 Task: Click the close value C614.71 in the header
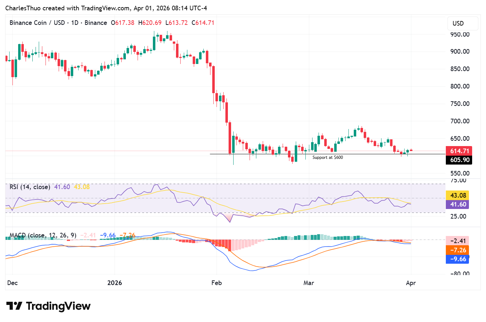pos(203,23)
